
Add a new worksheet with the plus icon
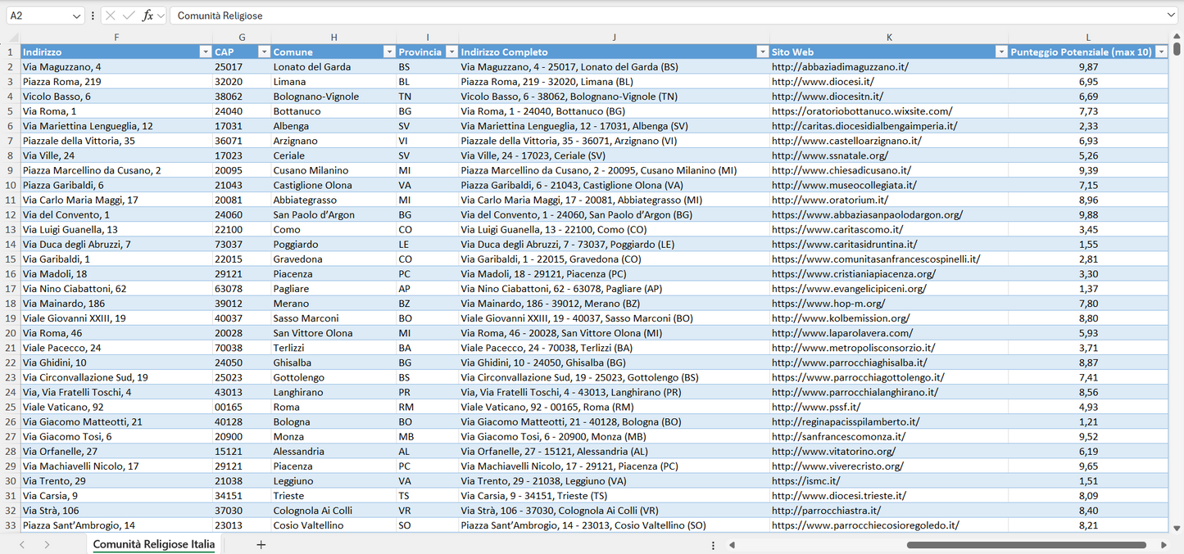261,544
